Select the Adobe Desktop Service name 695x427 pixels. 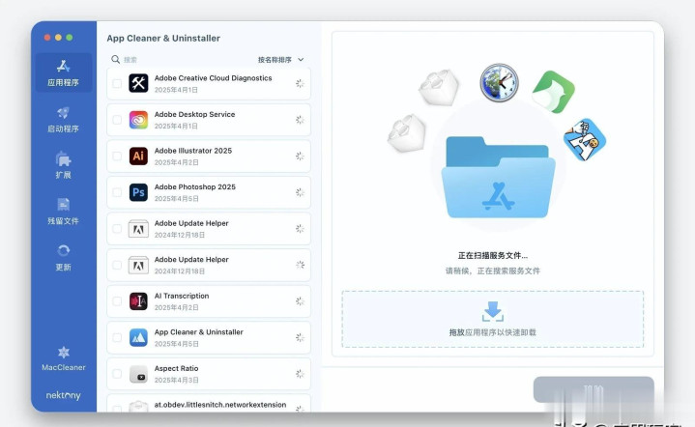point(194,114)
